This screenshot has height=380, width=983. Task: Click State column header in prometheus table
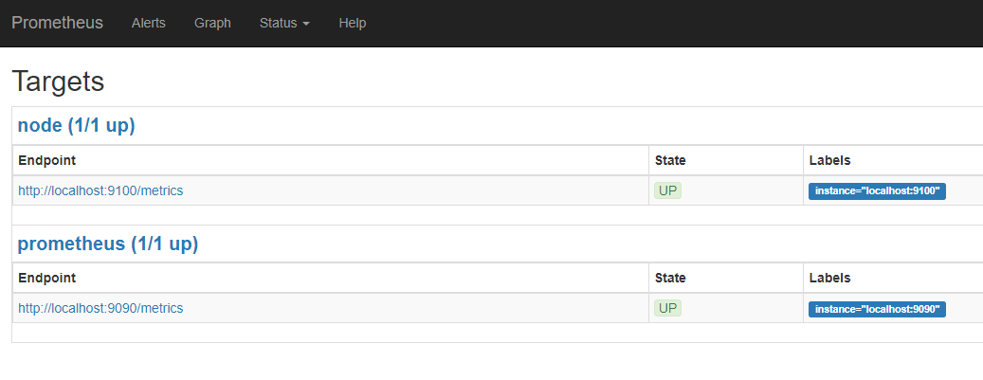pos(670,278)
